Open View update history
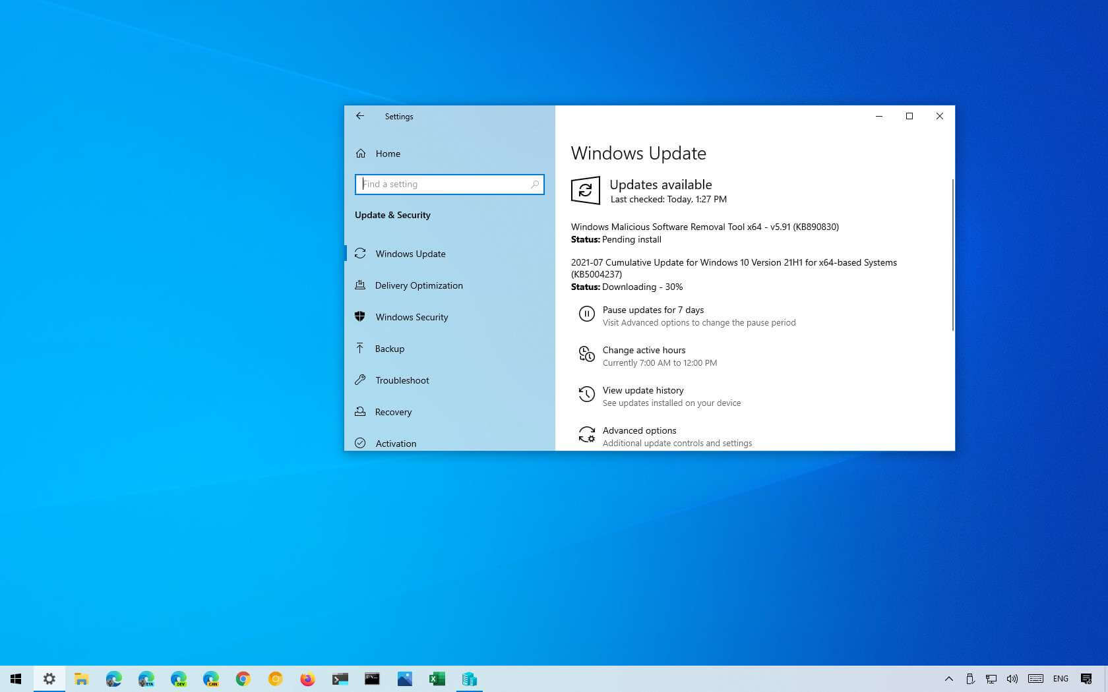 (x=643, y=390)
